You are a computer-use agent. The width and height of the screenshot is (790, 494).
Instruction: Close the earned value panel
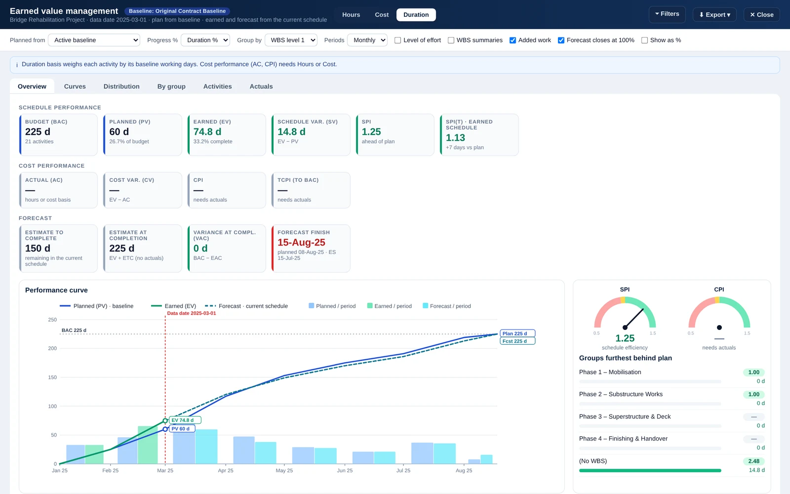pos(762,15)
